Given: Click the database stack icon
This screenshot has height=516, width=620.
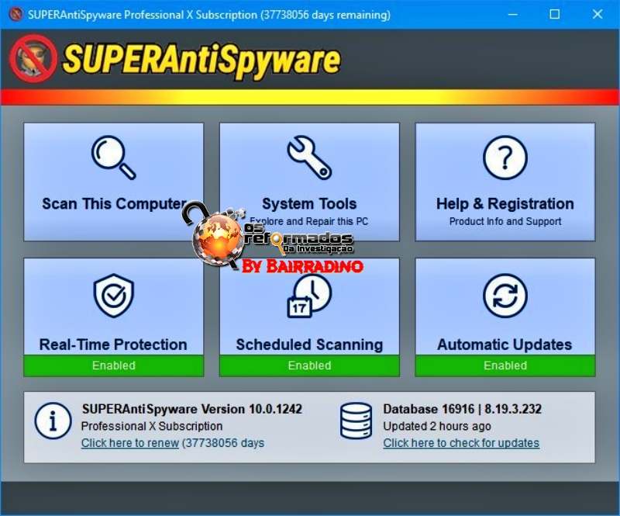Looking at the screenshot, I should [356, 421].
